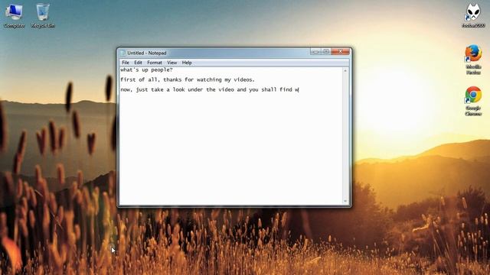Viewport: 490px width, 275px height.
Task: Close the Untitled - Notepad window
Action: (340, 51)
